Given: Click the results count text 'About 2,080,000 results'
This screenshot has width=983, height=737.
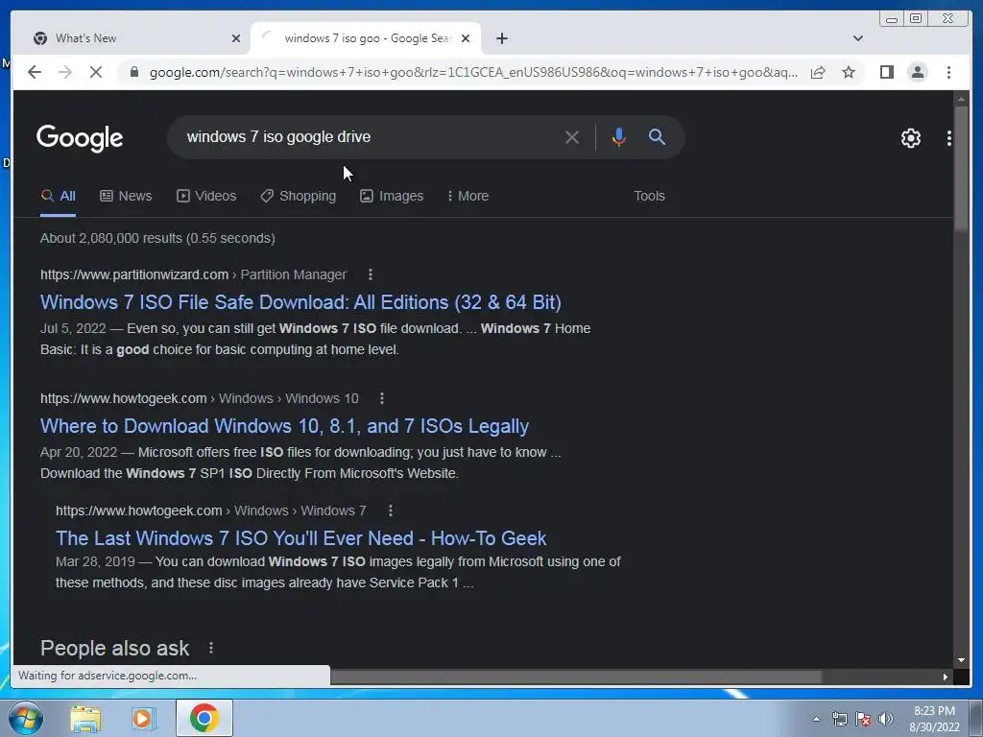Looking at the screenshot, I should pos(111,238).
